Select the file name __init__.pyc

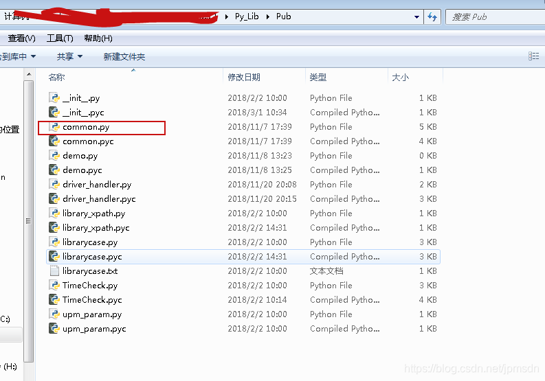(x=83, y=113)
